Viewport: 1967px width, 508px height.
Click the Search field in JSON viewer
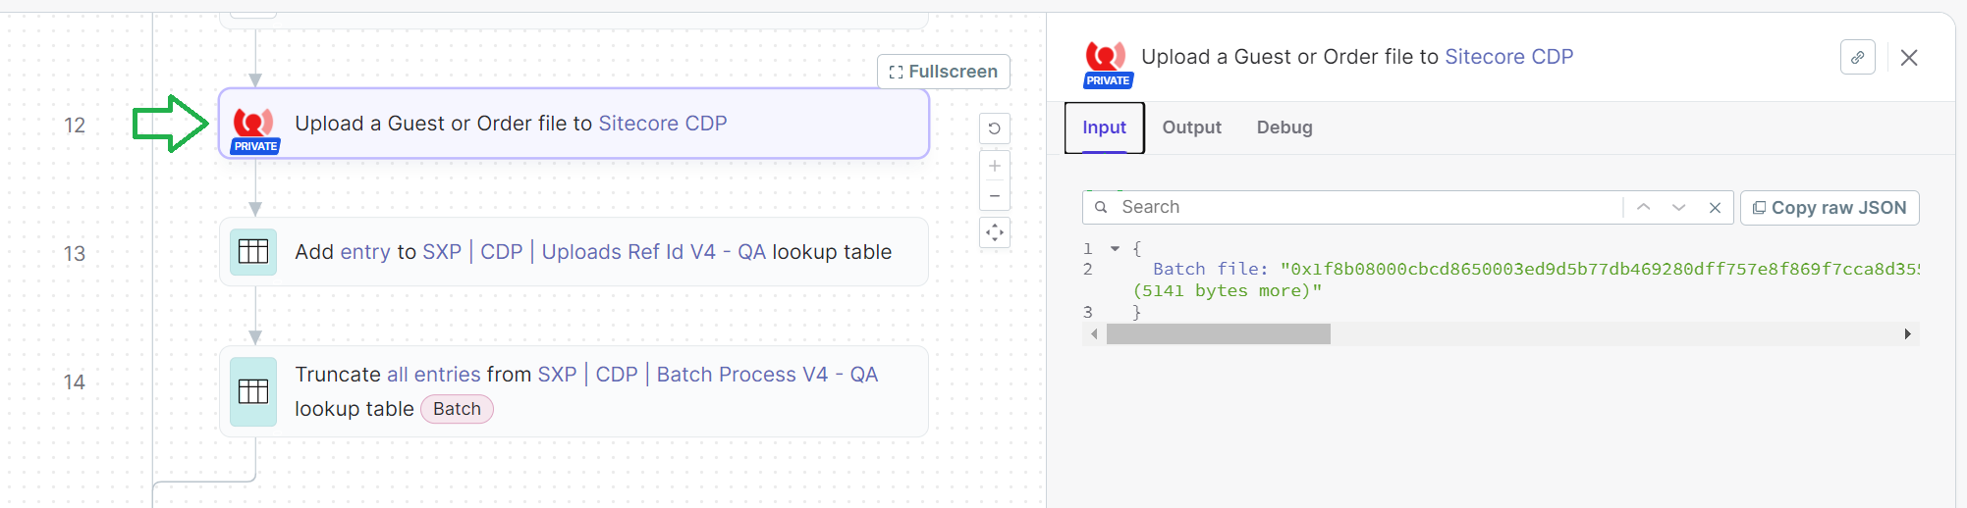tap(1365, 207)
